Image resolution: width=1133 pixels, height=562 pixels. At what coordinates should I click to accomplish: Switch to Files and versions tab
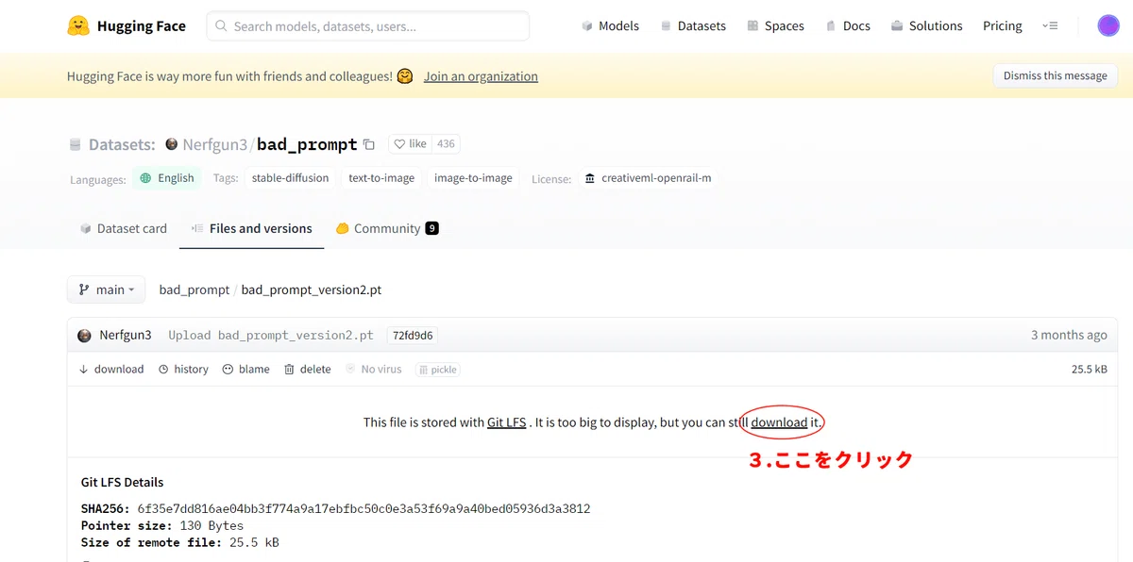[251, 228]
